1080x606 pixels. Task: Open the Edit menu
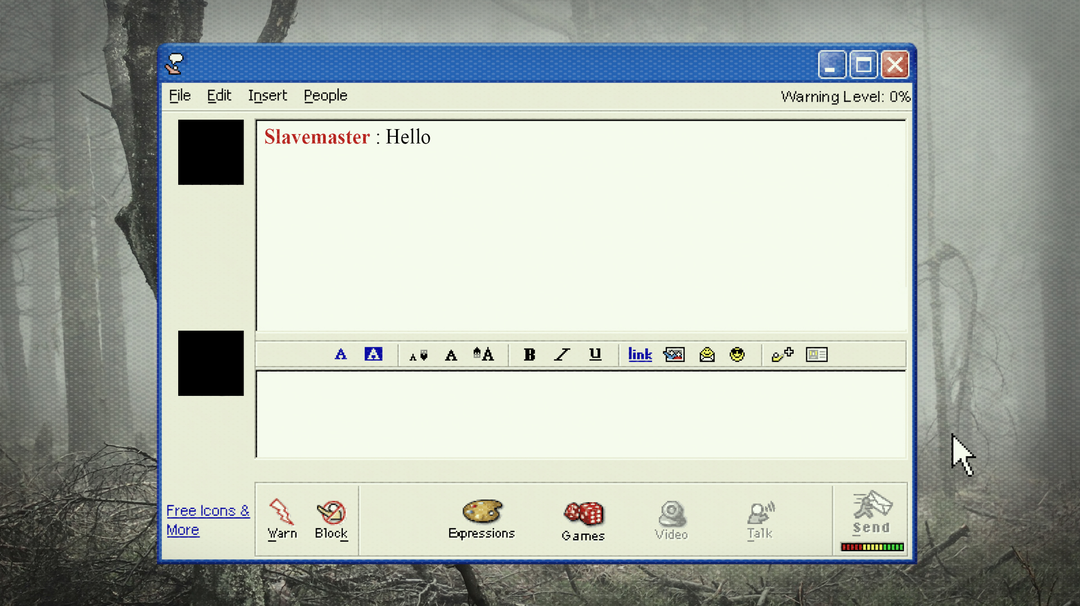[219, 96]
